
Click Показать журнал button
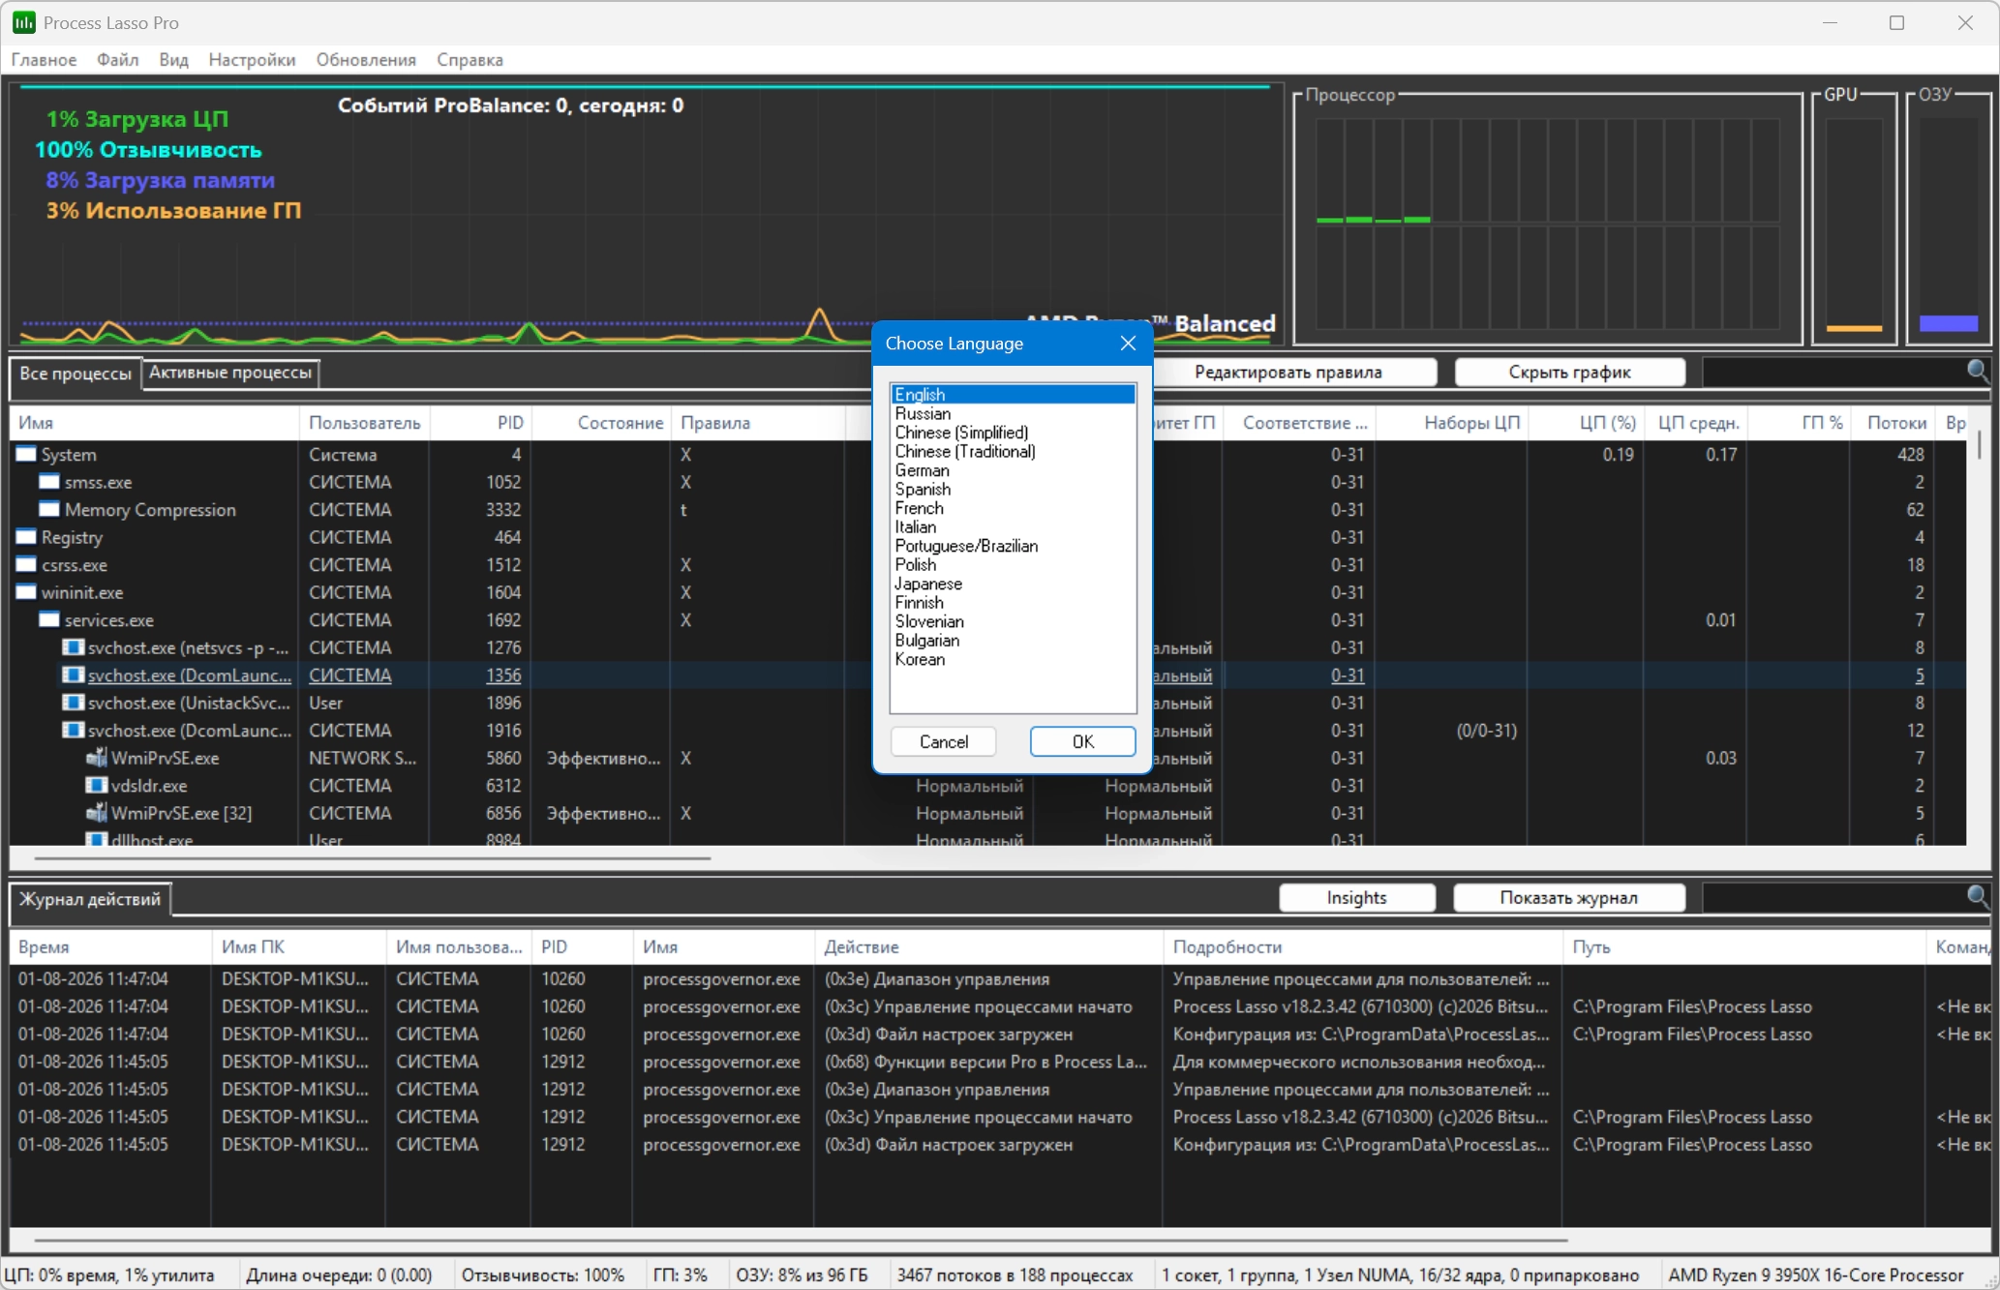[1568, 898]
